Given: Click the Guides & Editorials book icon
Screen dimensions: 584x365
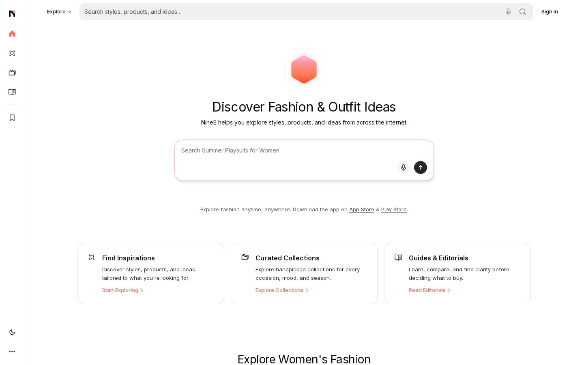Looking at the screenshot, I should click(x=398, y=257).
